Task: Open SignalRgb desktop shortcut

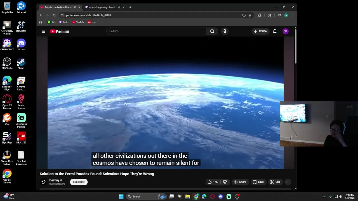Action: (7, 138)
